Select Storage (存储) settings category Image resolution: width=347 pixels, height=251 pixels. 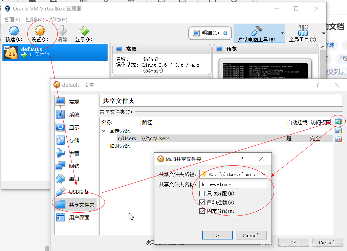pyautogui.click(x=76, y=140)
